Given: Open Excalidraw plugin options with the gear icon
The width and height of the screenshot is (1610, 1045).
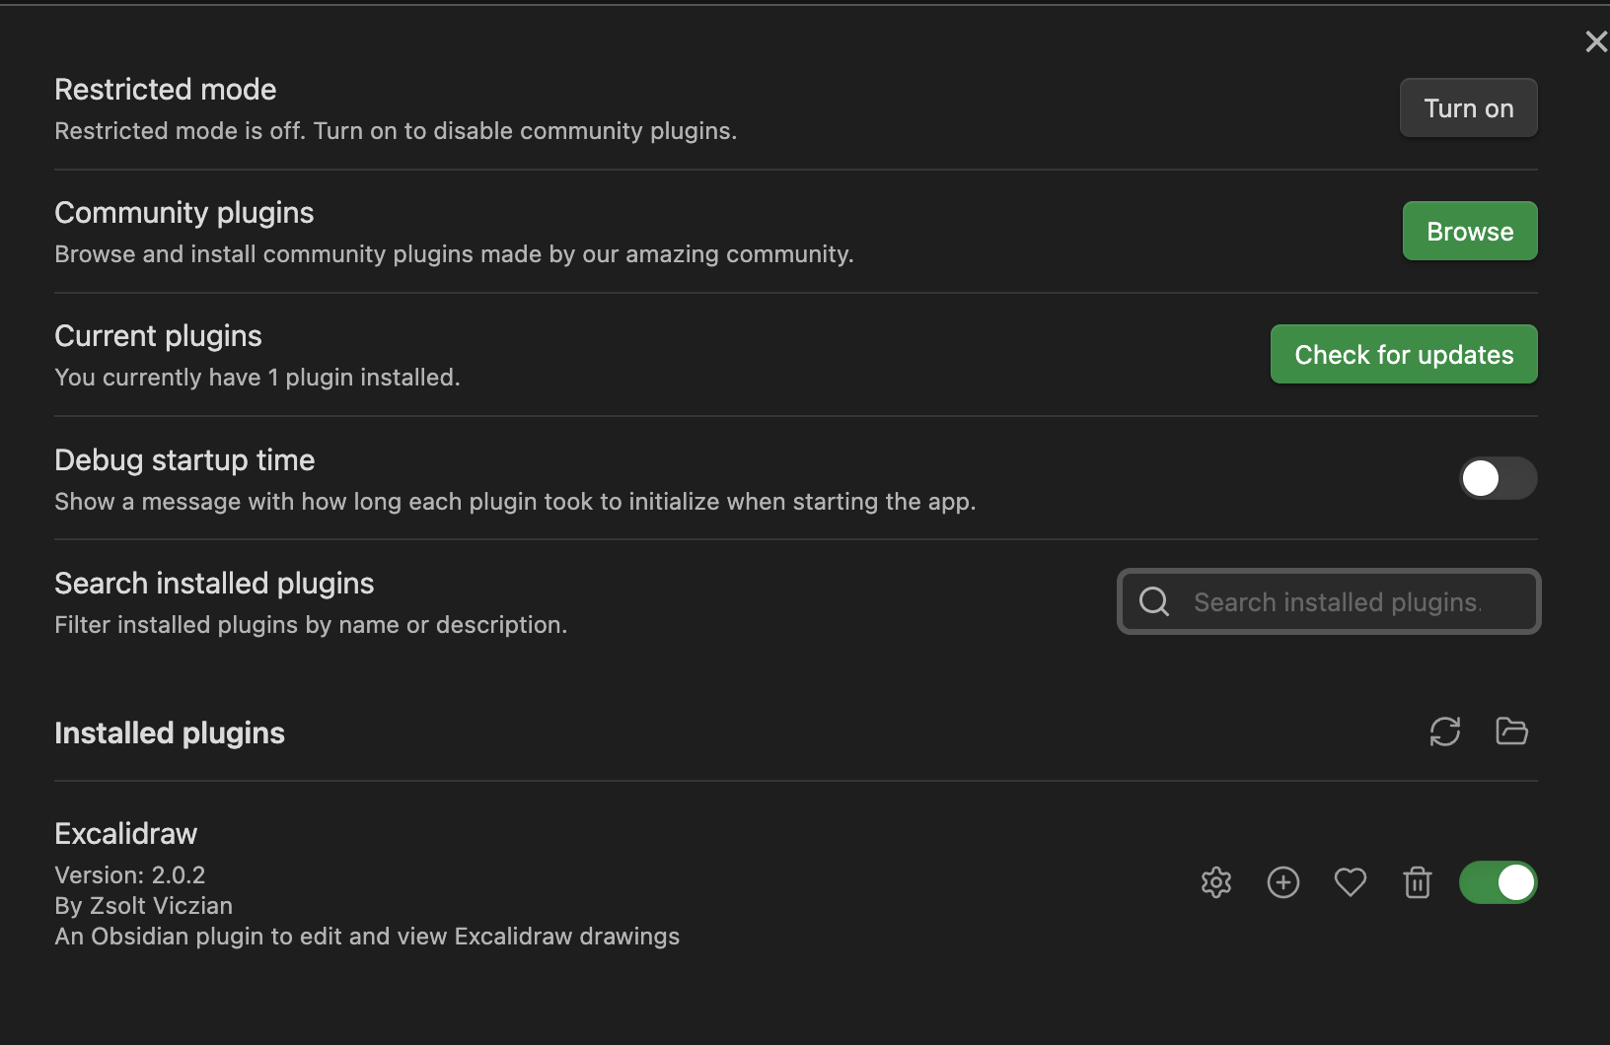Looking at the screenshot, I should pyautogui.click(x=1215, y=882).
